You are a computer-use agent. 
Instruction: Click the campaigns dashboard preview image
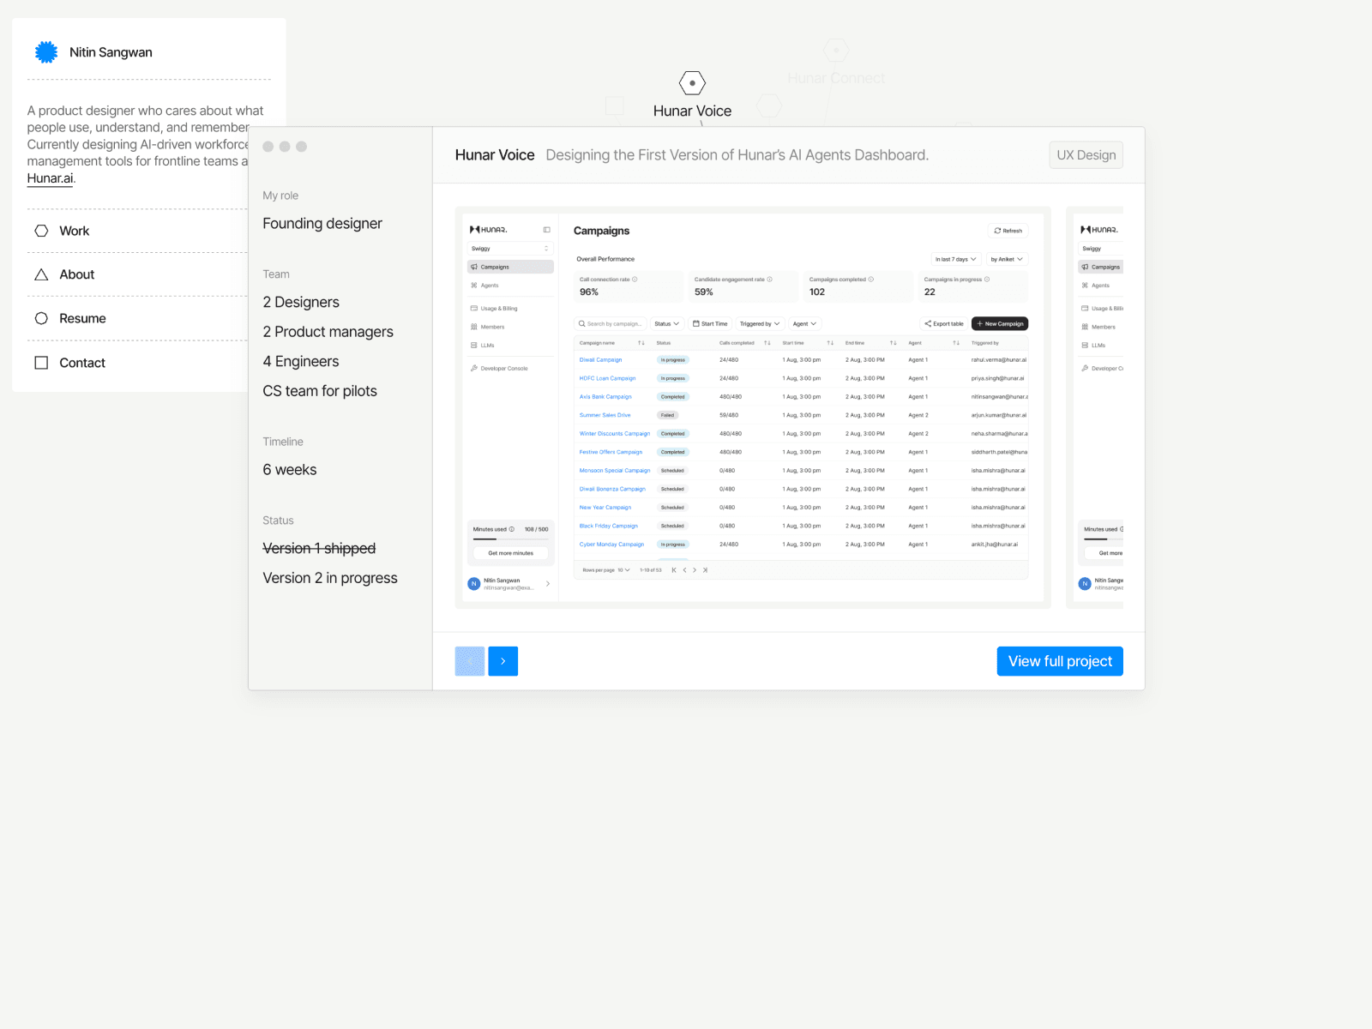[x=753, y=407]
